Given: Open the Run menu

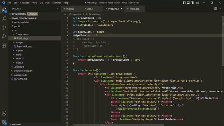Looking at the screenshot, I should pos(48,3).
